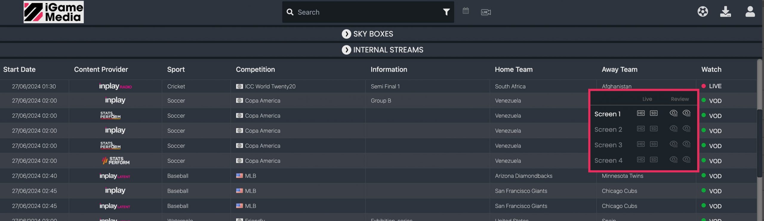Click the iGame Media logo
764x221 pixels.
(54, 12)
